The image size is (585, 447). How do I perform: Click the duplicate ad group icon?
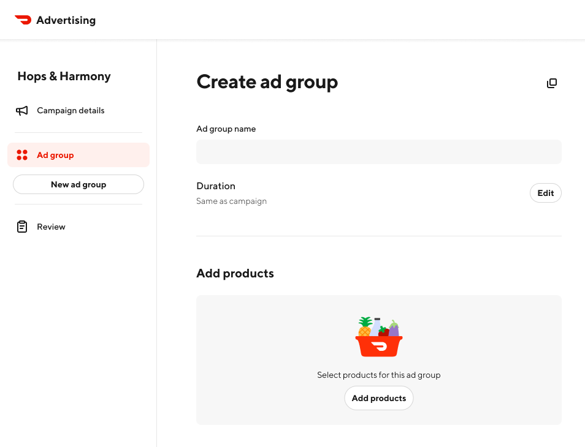tap(552, 83)
